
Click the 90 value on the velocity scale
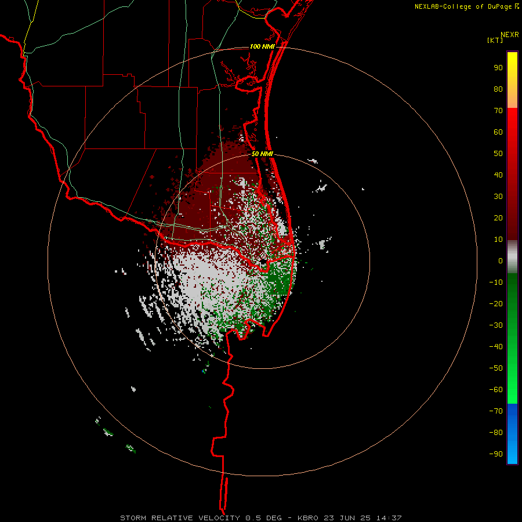pos(498,68)
